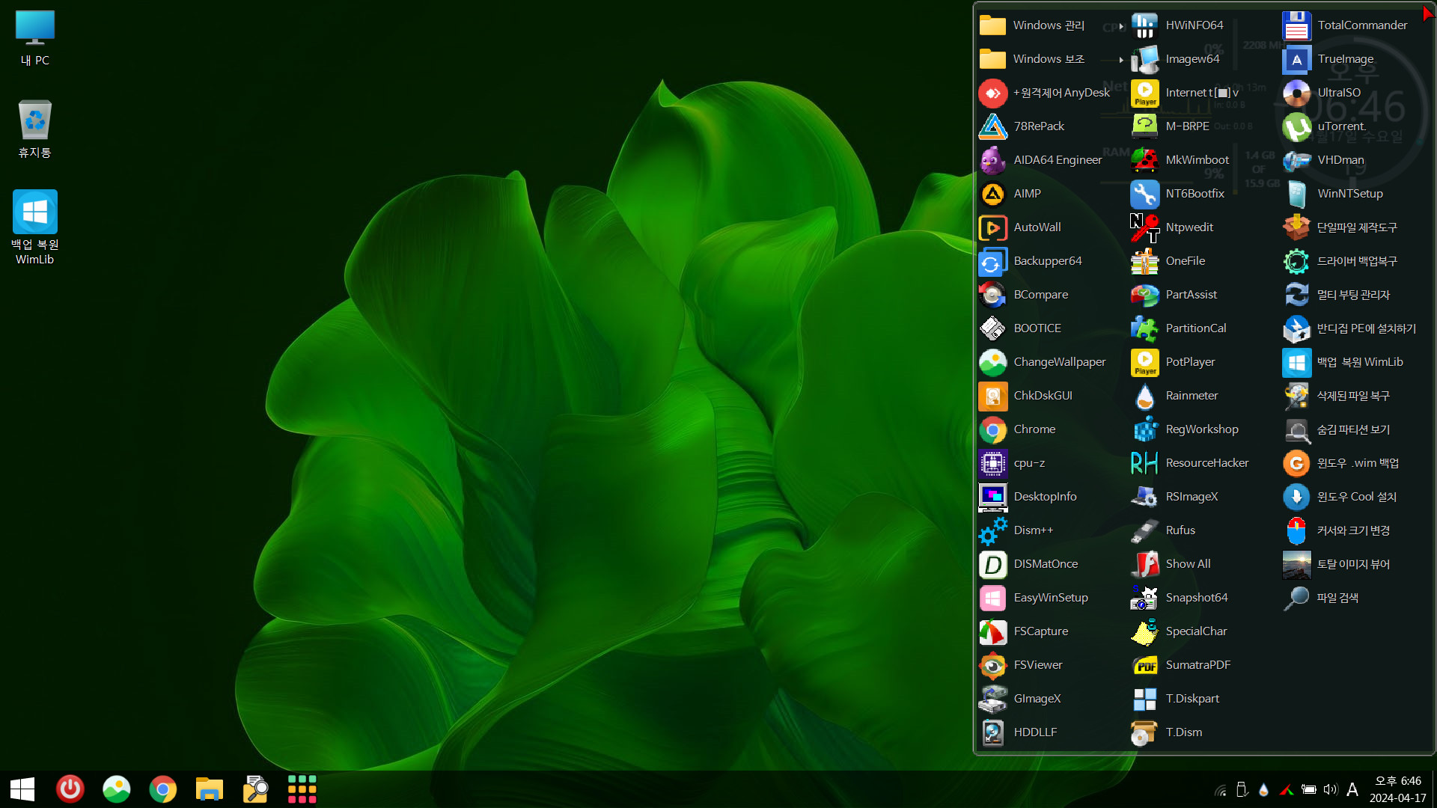Open the network icon in system tray
Image resolution: width=1437 pixels, height=808 pixels.
pos(1221,790)
